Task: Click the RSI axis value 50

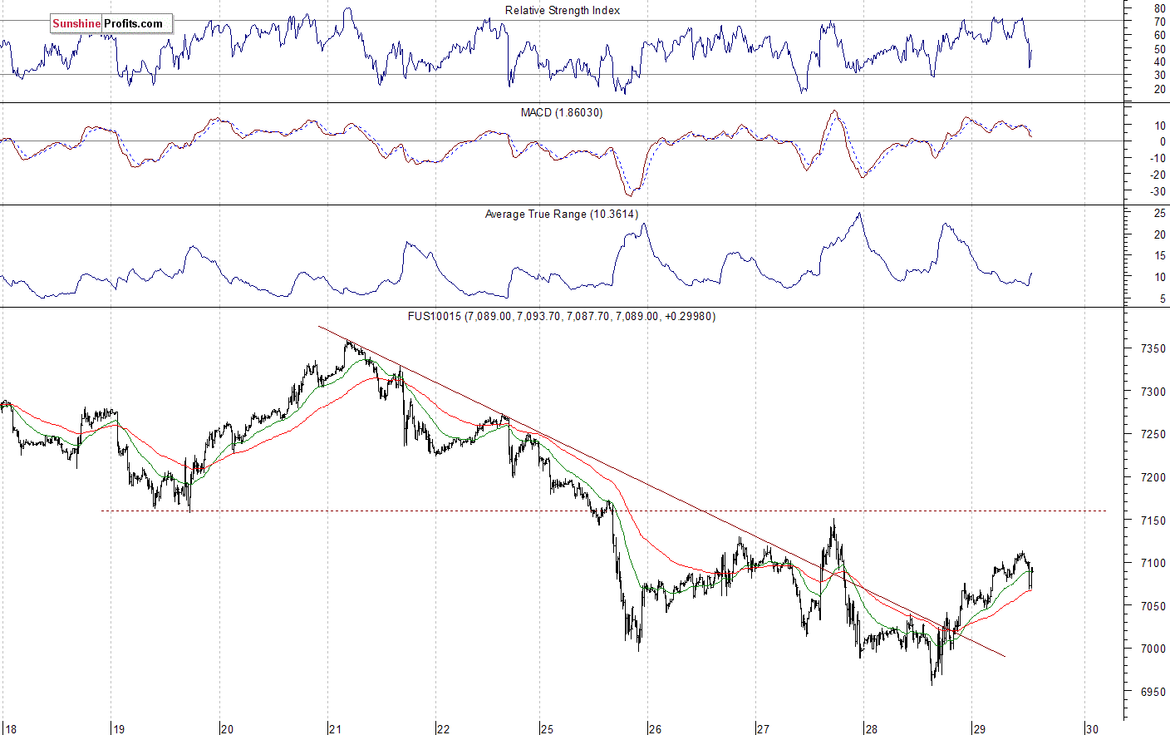Action: click(x=1159, y=48)
